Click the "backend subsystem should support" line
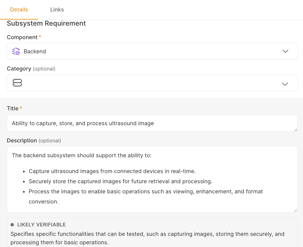 [82, 156]
